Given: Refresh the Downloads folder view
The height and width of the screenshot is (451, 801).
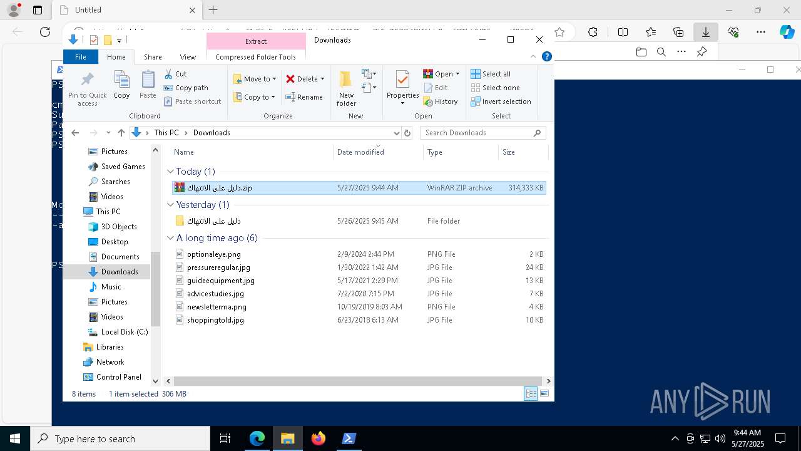Looking at the screenshot, I should 407,133.
